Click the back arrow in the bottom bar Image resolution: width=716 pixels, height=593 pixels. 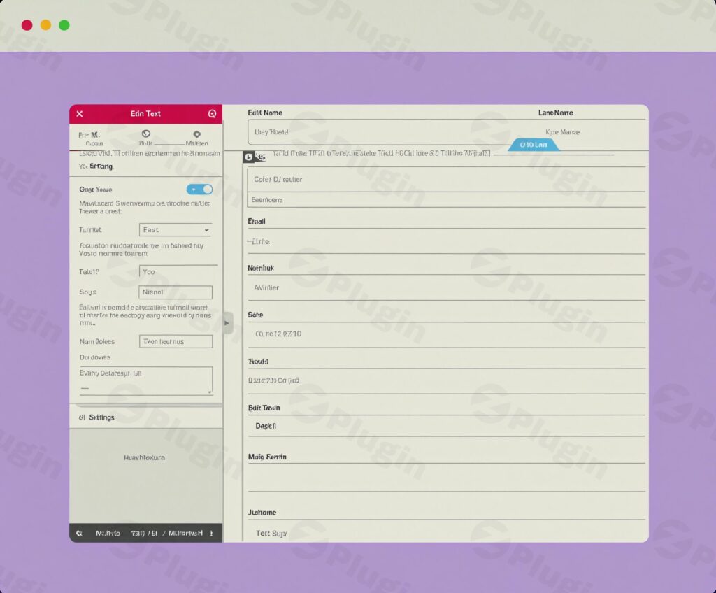[79, 533]
